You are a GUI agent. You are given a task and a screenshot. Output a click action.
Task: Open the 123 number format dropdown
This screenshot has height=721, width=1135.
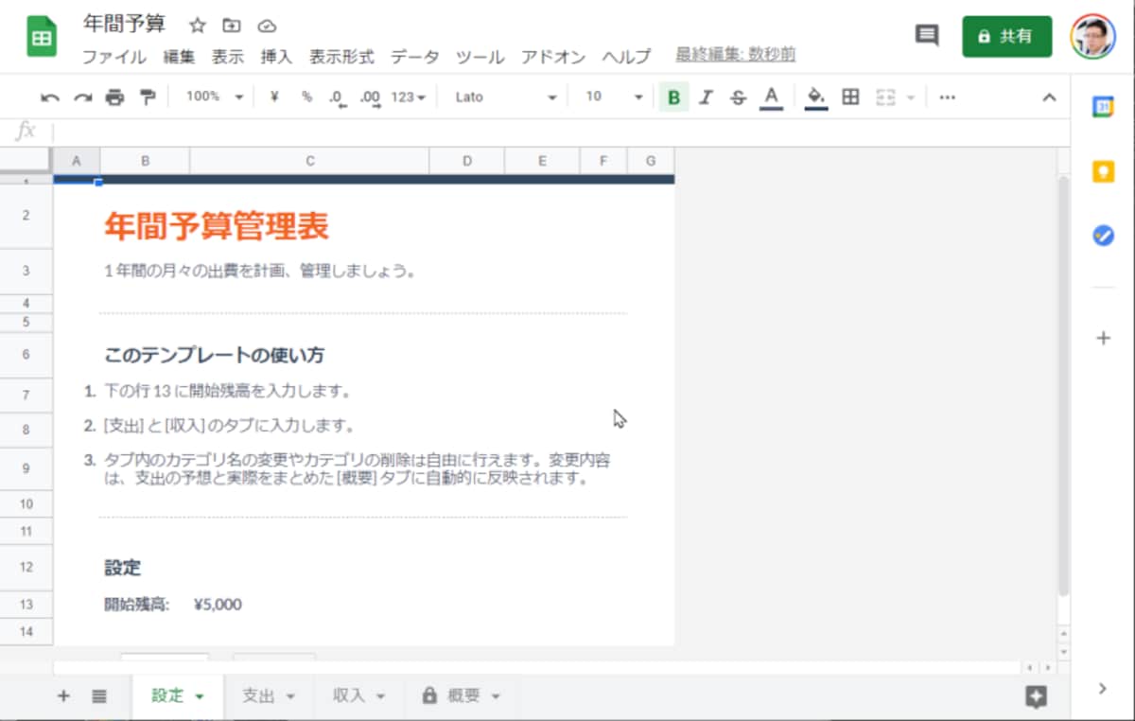coord(409,97)
